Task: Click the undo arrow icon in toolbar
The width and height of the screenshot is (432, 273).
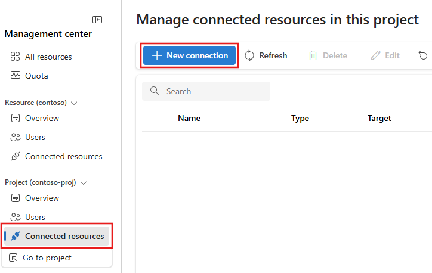Action: point(423,55)
